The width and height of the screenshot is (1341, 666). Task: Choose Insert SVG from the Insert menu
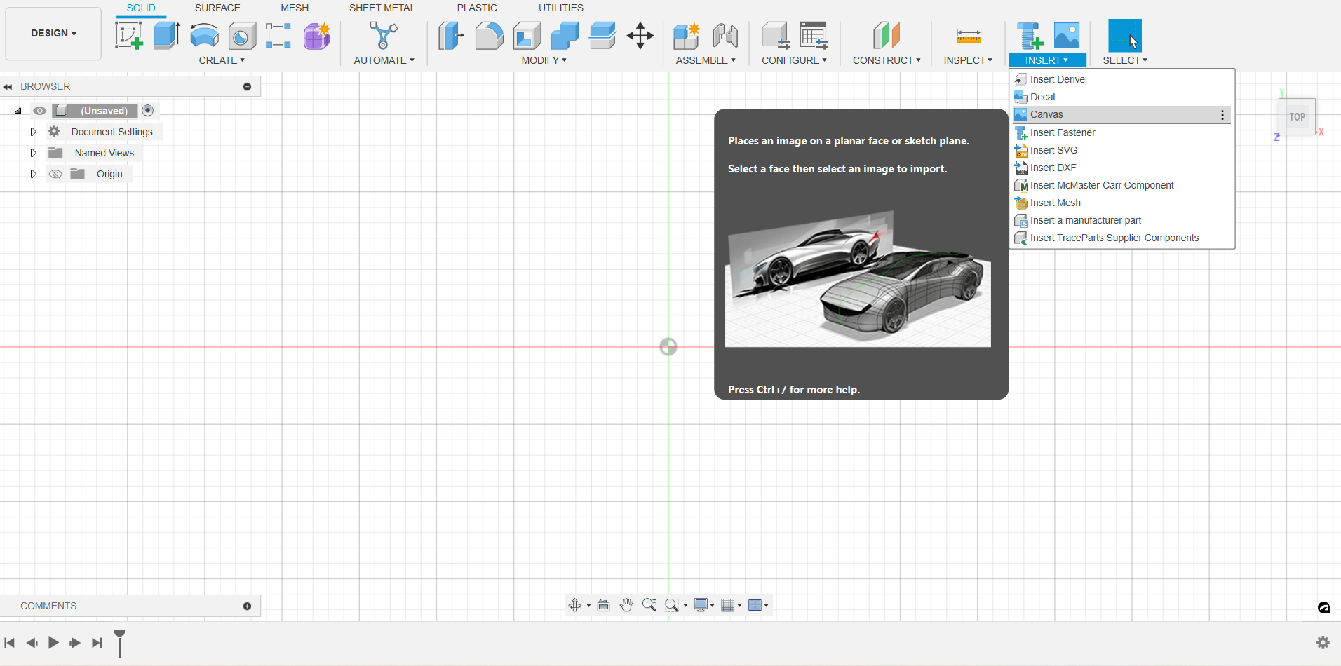pyautogui.click(x=1053, y=150)
